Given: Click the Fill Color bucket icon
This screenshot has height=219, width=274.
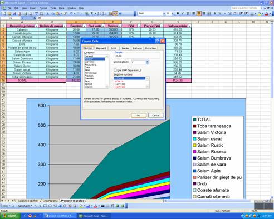Looking at the screenshot, I should (x=260, y=13).
